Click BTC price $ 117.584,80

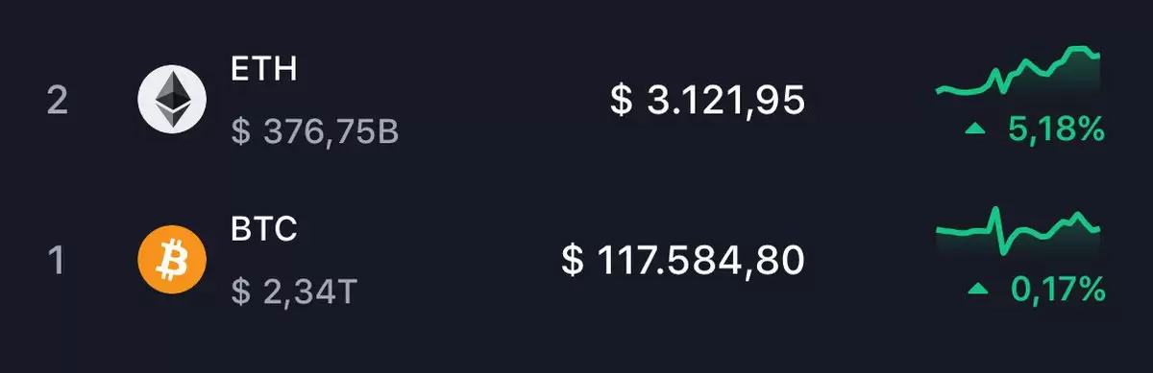[x=682, y=260]
